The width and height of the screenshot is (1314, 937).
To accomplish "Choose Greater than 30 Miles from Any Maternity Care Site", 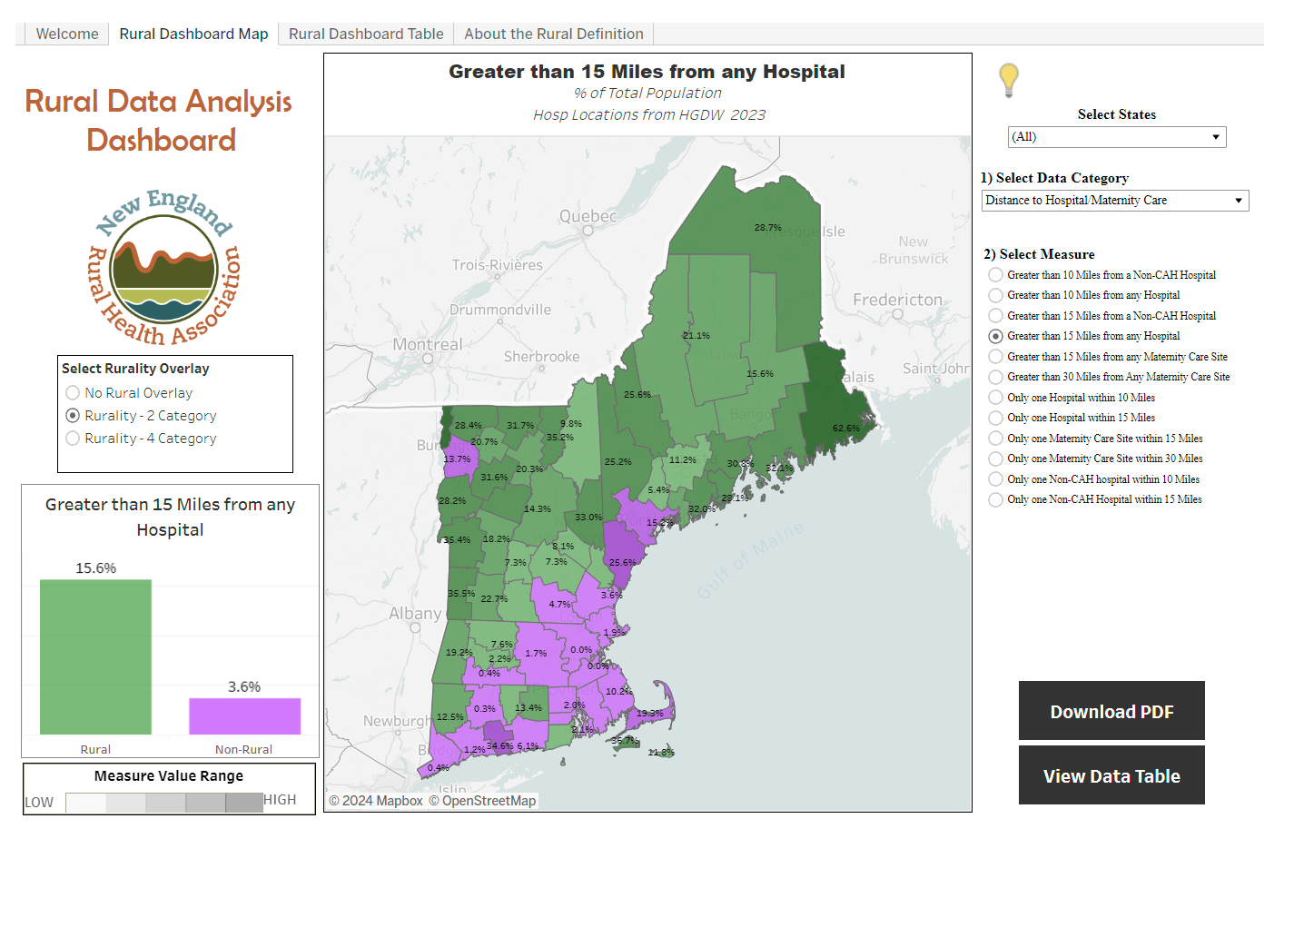I will (995, 376).
